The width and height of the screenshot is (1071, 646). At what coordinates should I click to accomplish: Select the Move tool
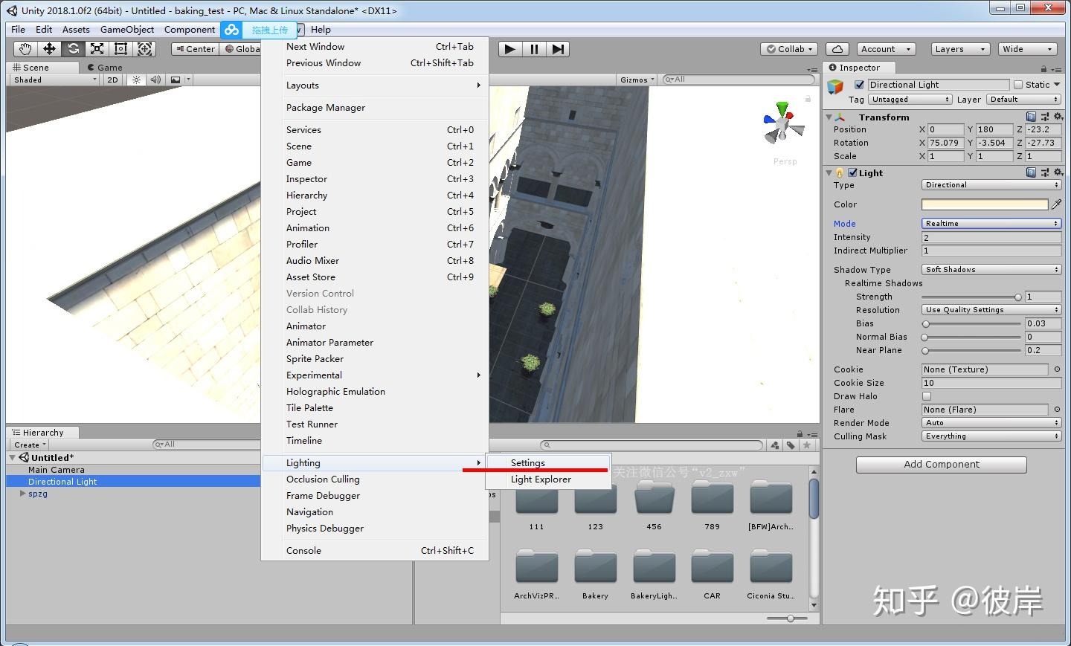click(49, 49)
